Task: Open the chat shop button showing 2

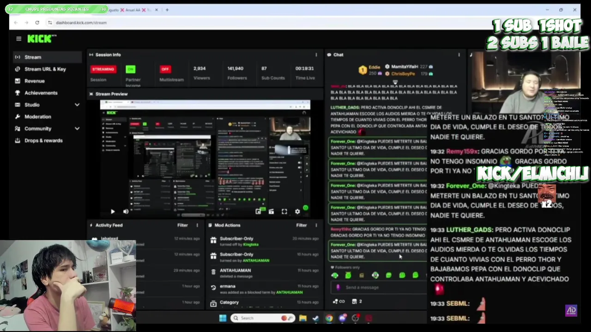Action: (x=357, y=302)
